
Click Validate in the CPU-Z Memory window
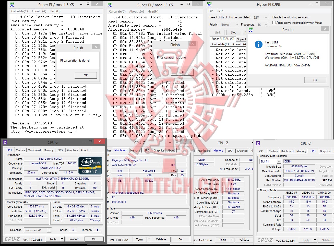point(244,240)
